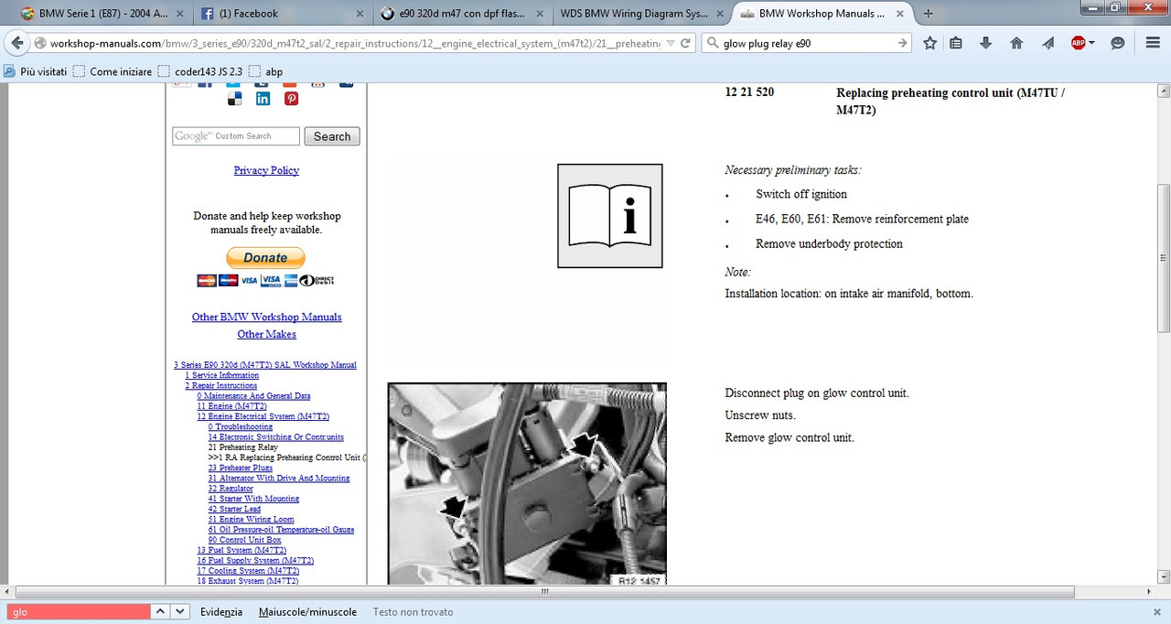Click the search go arrow in search box
The height and width of the screenshot is (624, 1171).
point(902,43)
